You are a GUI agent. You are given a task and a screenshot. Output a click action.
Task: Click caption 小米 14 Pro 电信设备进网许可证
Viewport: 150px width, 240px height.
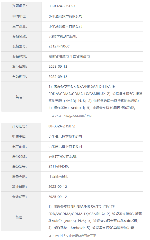pos(72,236)
